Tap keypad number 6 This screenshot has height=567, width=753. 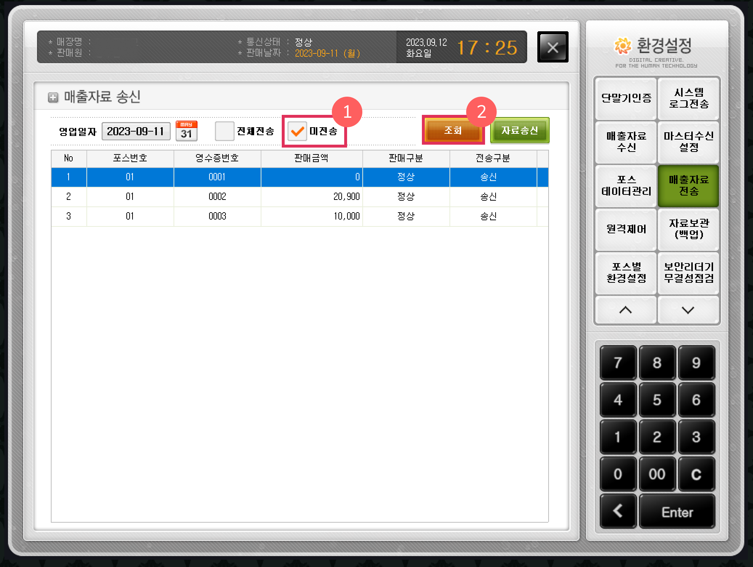(x=696, y=400)
